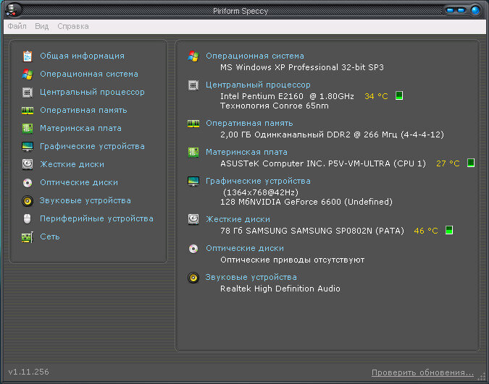Click the version label v1.11.256
This screenshot has width=489, height=384.
pos(29,372)
